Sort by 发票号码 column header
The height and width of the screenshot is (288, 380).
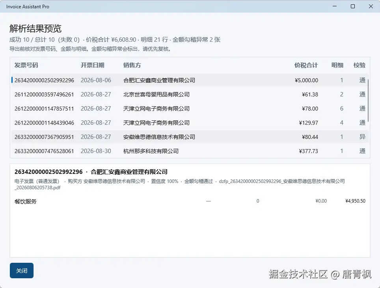click(26, 65)
